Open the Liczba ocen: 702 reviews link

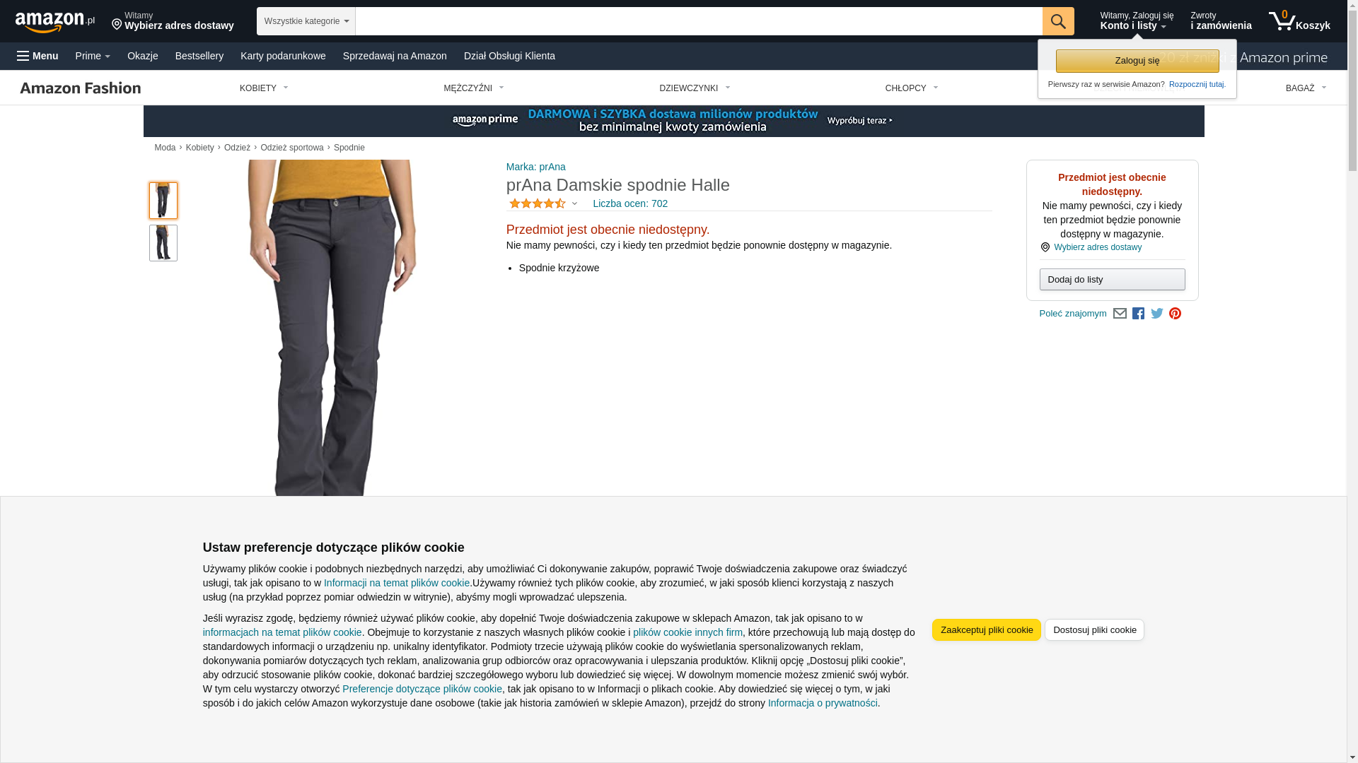tap(630, 203)
